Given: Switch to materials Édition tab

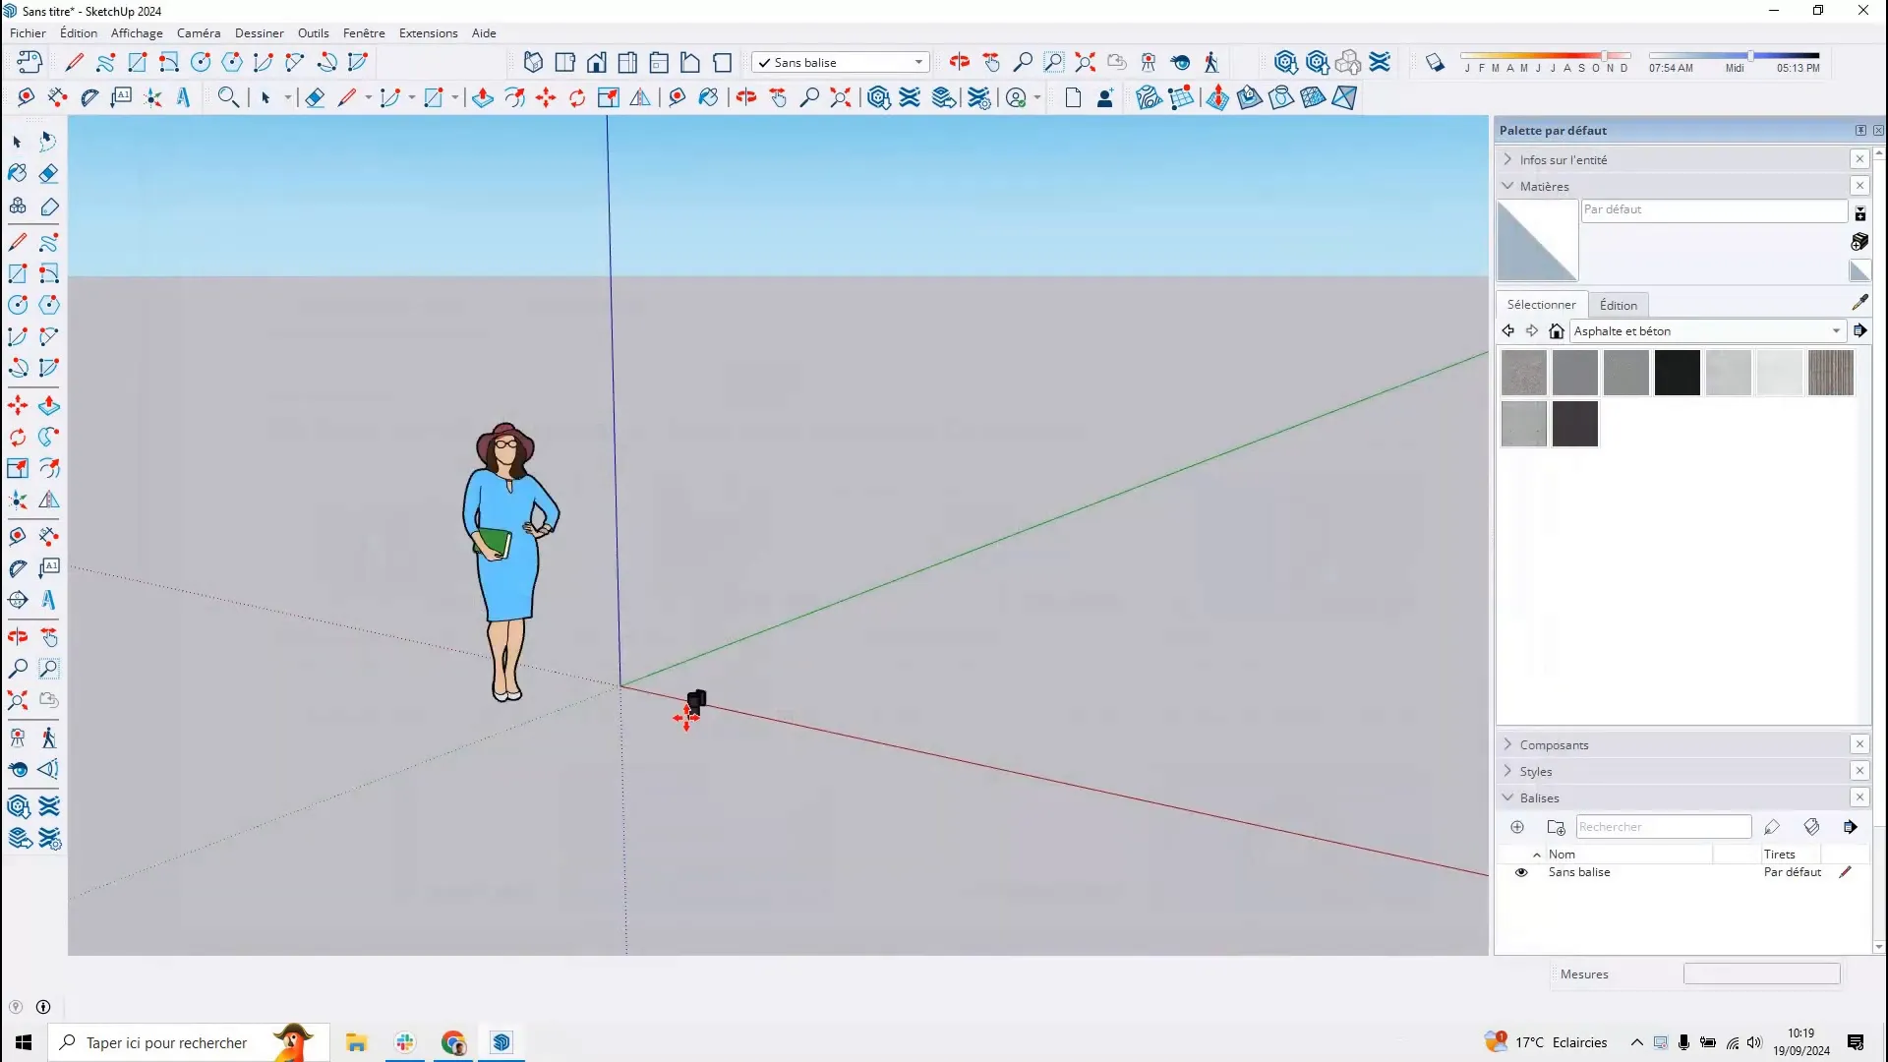Looking at the screenshot, I should (1618, 305).
